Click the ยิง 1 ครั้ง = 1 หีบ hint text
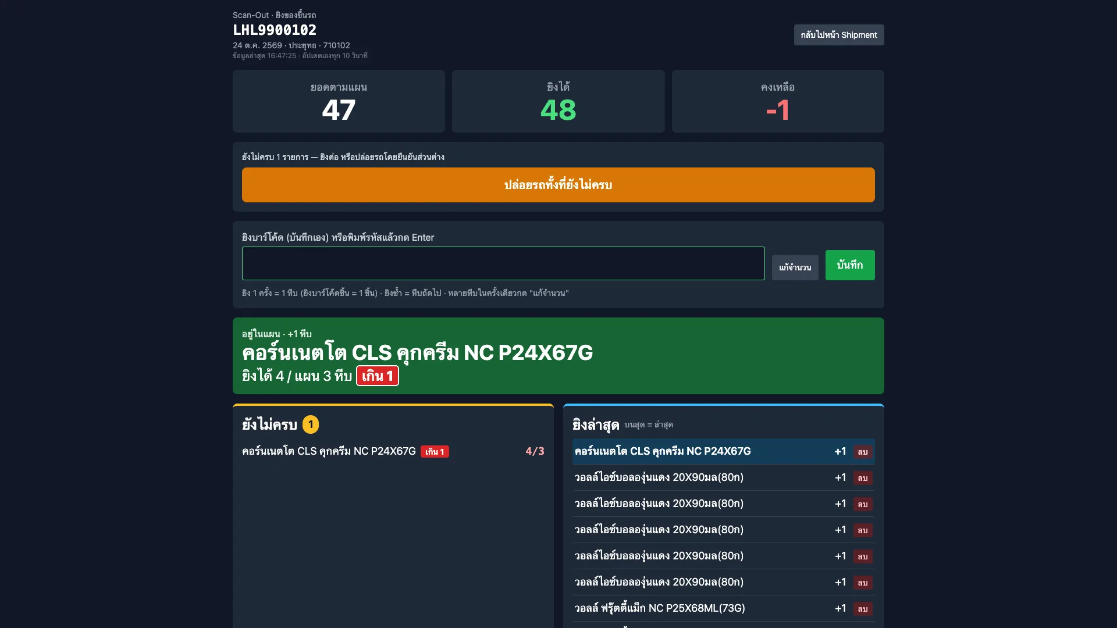Image resolution: width=1117 pixels, height=628 pixels. (405, 293)
